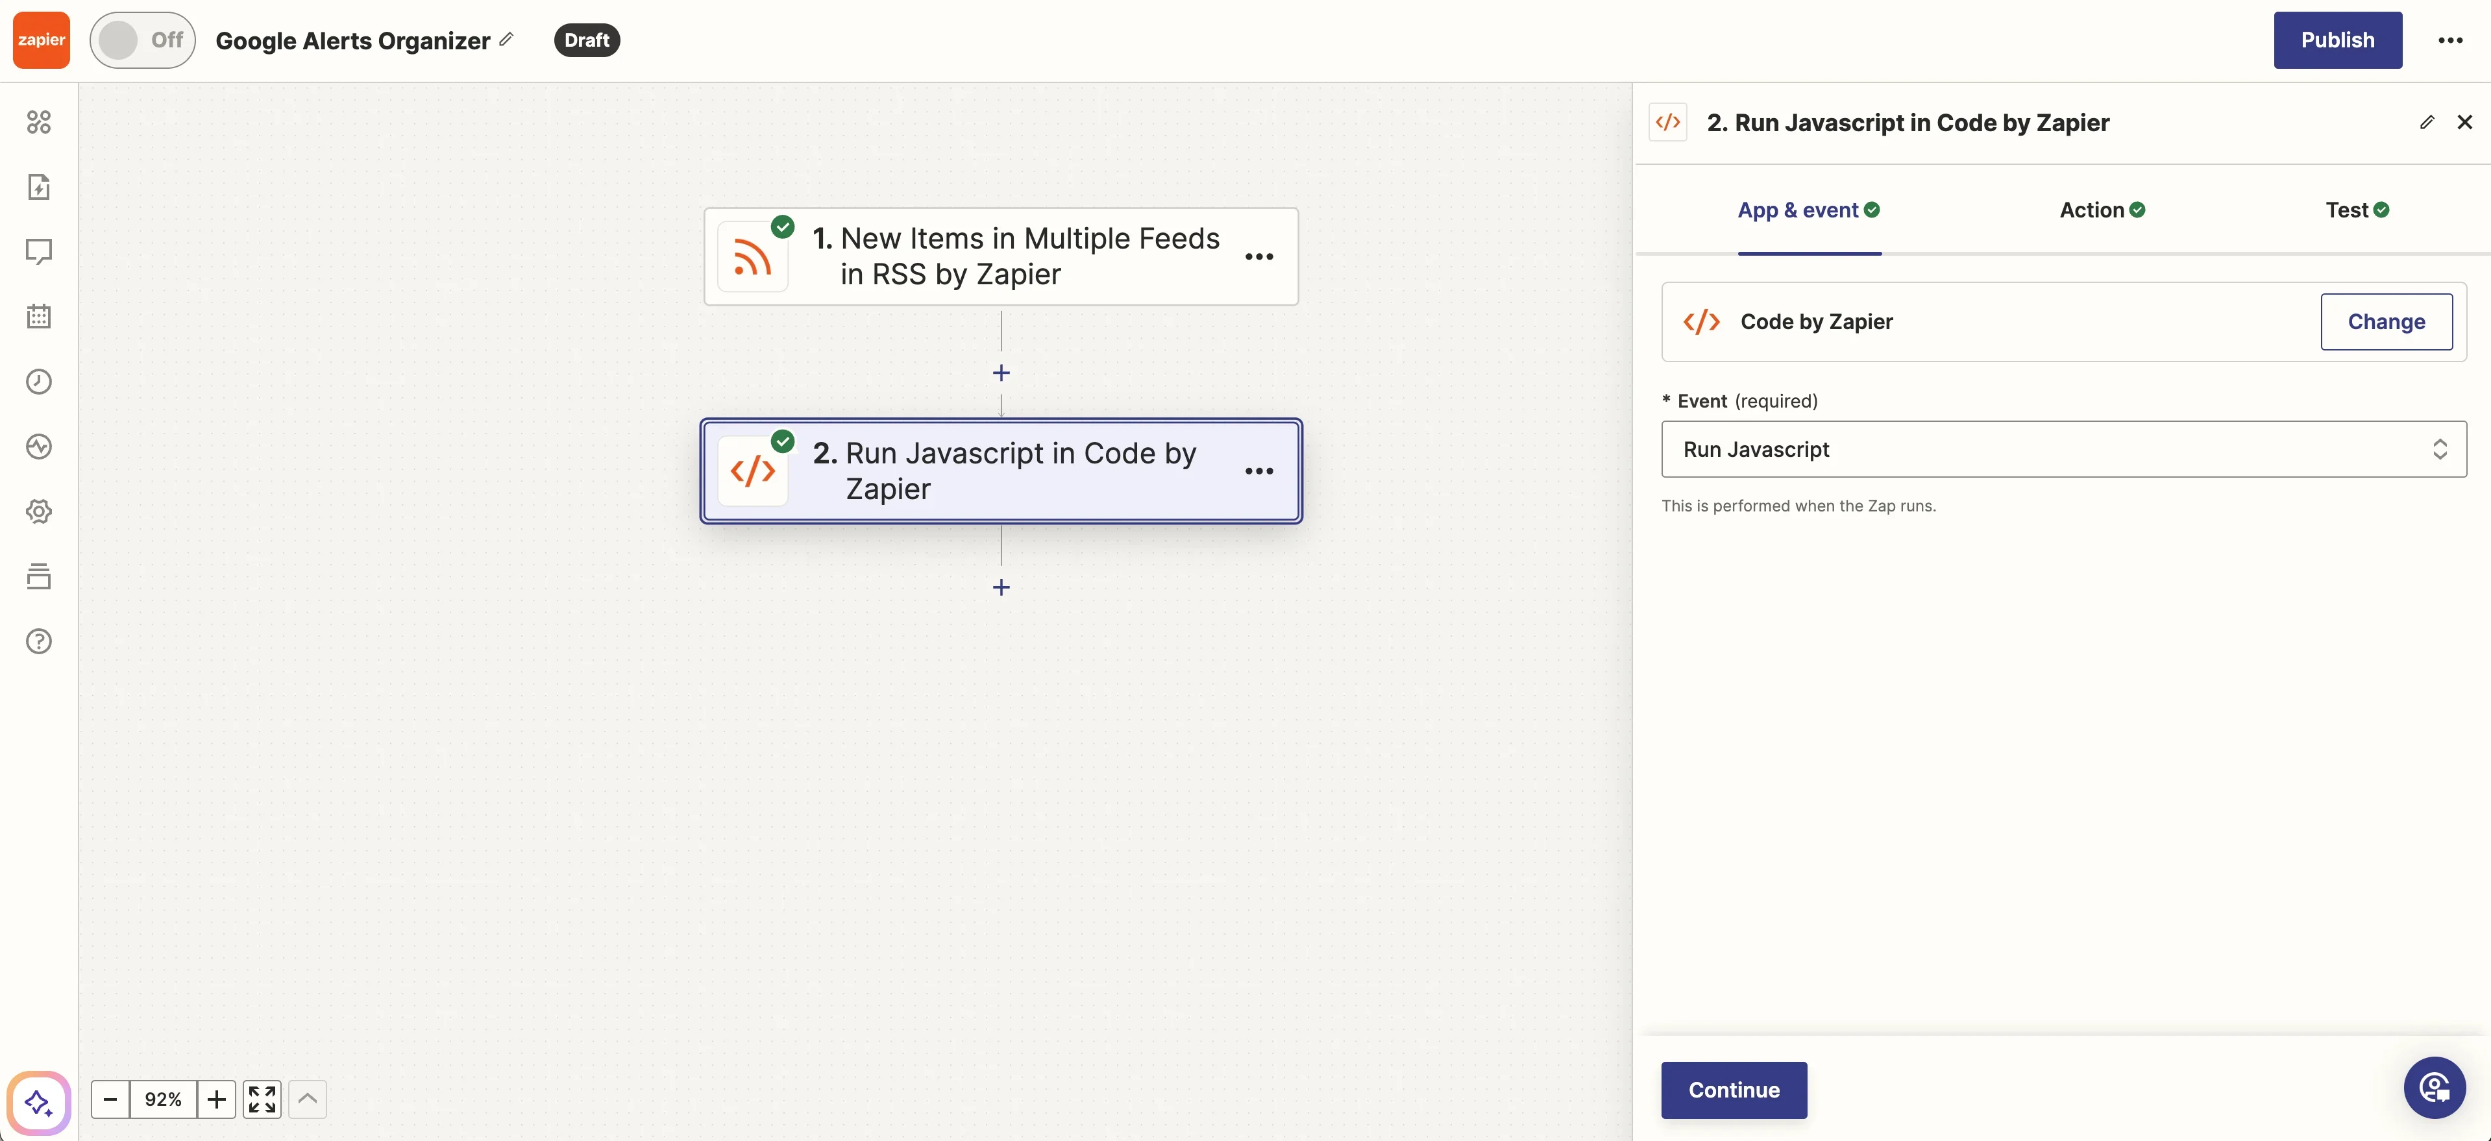Click zoom in plus button
2491x1141 pixels.
(x=217, y=1099)
